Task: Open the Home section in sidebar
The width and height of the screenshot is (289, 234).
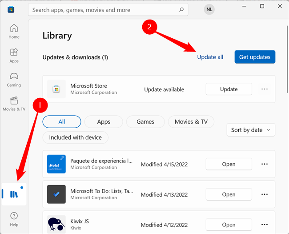Action: (x=14, y=31)
